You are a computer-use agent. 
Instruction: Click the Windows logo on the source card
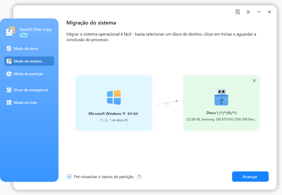click(x=114, y=97)
